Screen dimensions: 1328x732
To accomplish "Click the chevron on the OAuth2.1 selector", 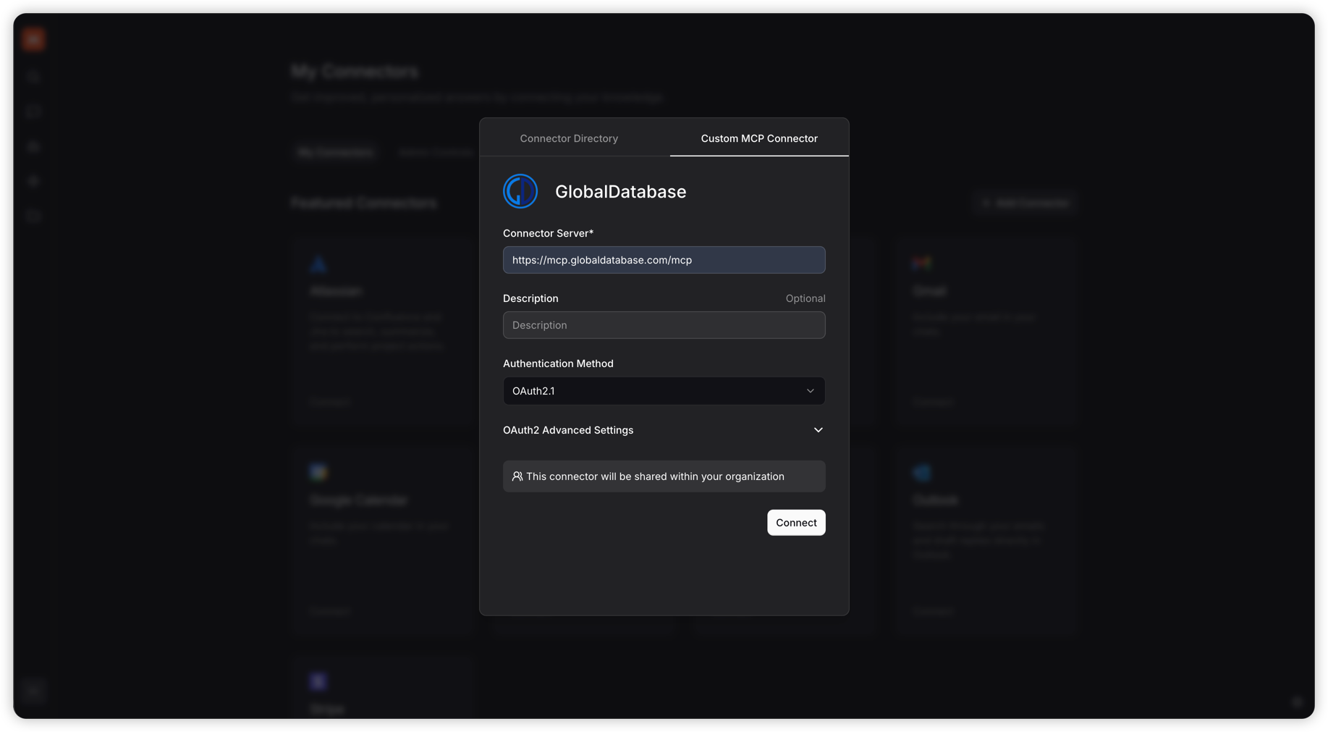I will pyautogui.click(x=811, y=391).
